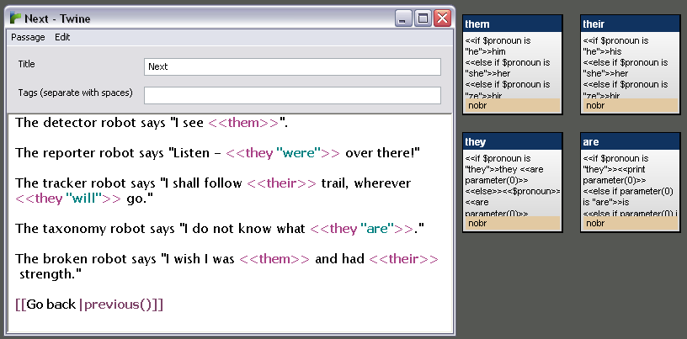
Task: Click the Title input field
Action: (x=292, y=66)
